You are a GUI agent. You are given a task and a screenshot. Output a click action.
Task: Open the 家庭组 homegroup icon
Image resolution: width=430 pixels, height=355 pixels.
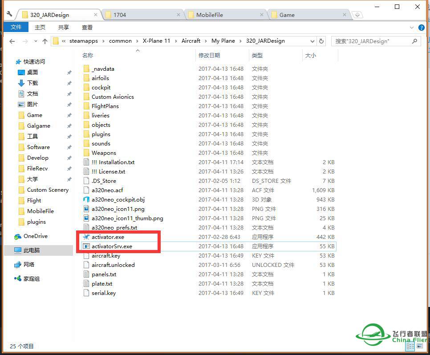click(x=18, y=279)
